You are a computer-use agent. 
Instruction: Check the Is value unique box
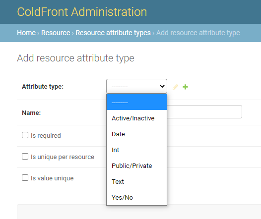25,177
